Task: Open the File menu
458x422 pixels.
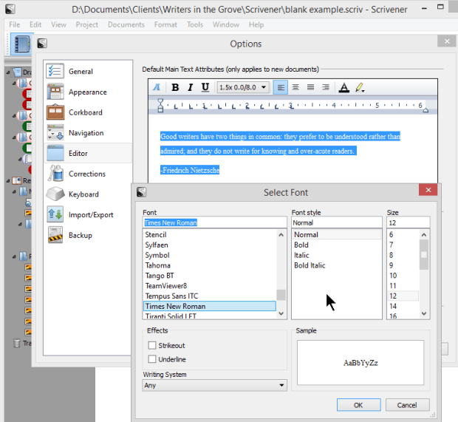Action: tap(14, 24)
